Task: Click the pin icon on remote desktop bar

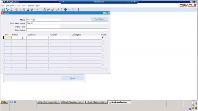Action: (x=63, y=2)
